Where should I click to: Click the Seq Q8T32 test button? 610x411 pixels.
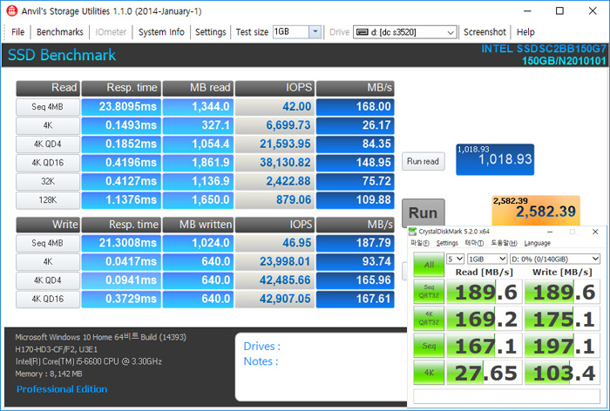(x=429, y=291)
